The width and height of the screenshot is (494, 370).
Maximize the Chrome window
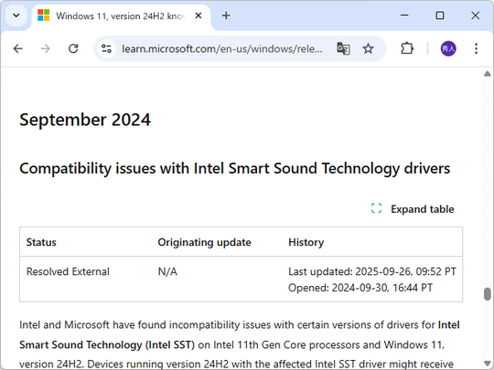point(440,16)
